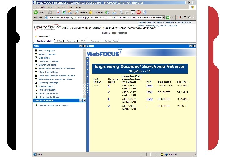The width and height of the screenshot is (225, 157).
Task: Open the History globe icon
Action: (x=107, y=12)
